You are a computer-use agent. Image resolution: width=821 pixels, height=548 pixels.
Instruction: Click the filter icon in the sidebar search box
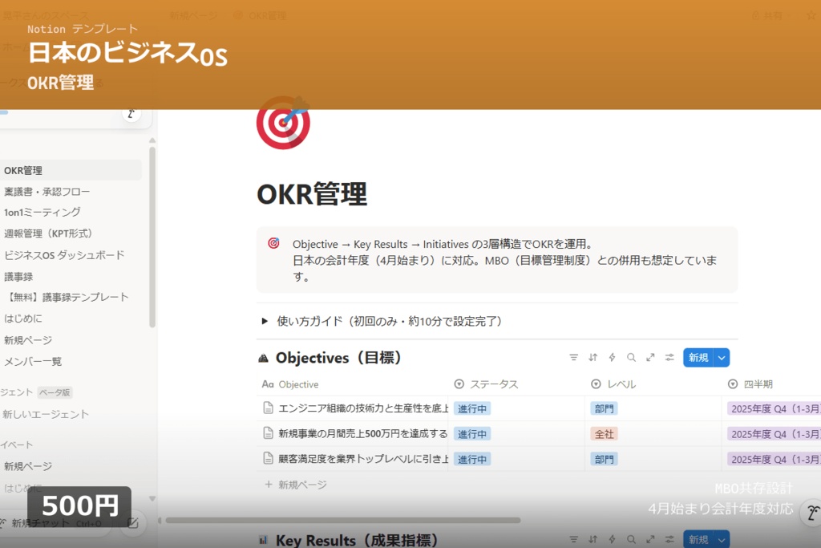click(131, 114)
